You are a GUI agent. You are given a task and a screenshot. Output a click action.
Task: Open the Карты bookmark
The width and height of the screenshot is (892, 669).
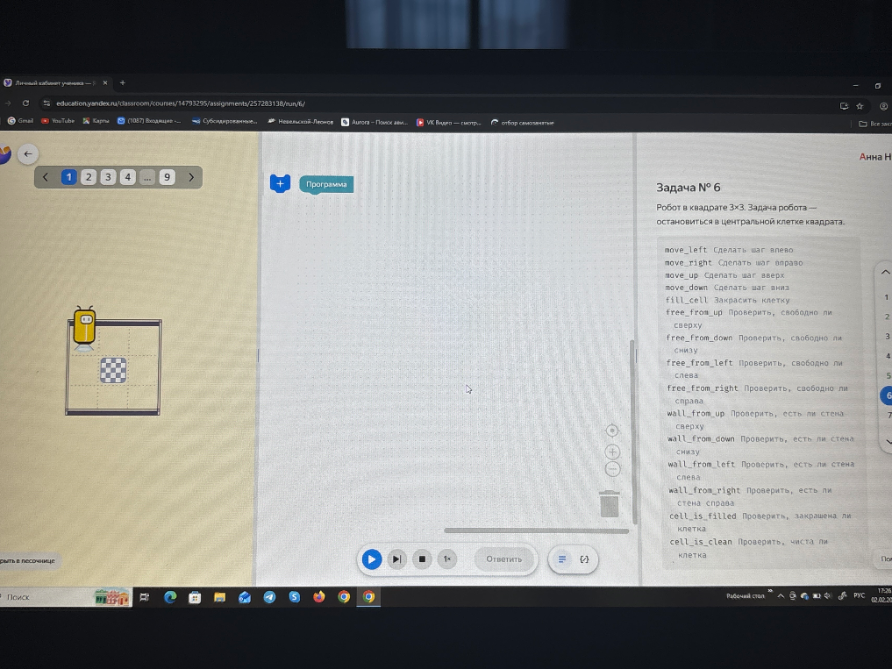pyautogui.click(x=96, y=121)
